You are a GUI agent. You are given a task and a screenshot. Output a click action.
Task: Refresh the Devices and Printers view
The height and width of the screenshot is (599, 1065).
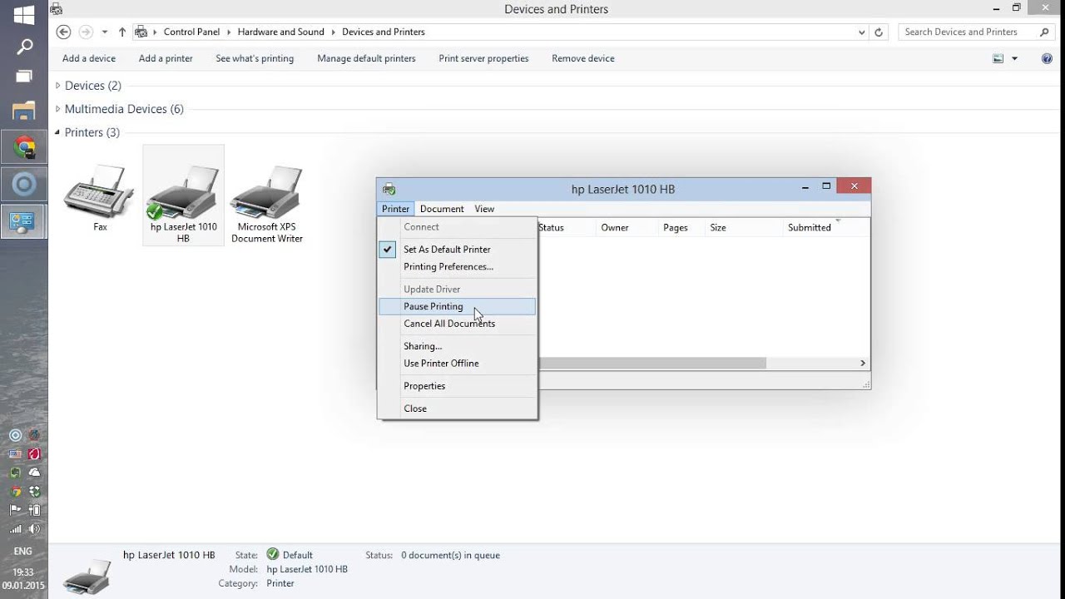pyautogui.click(x=879, y=32)
